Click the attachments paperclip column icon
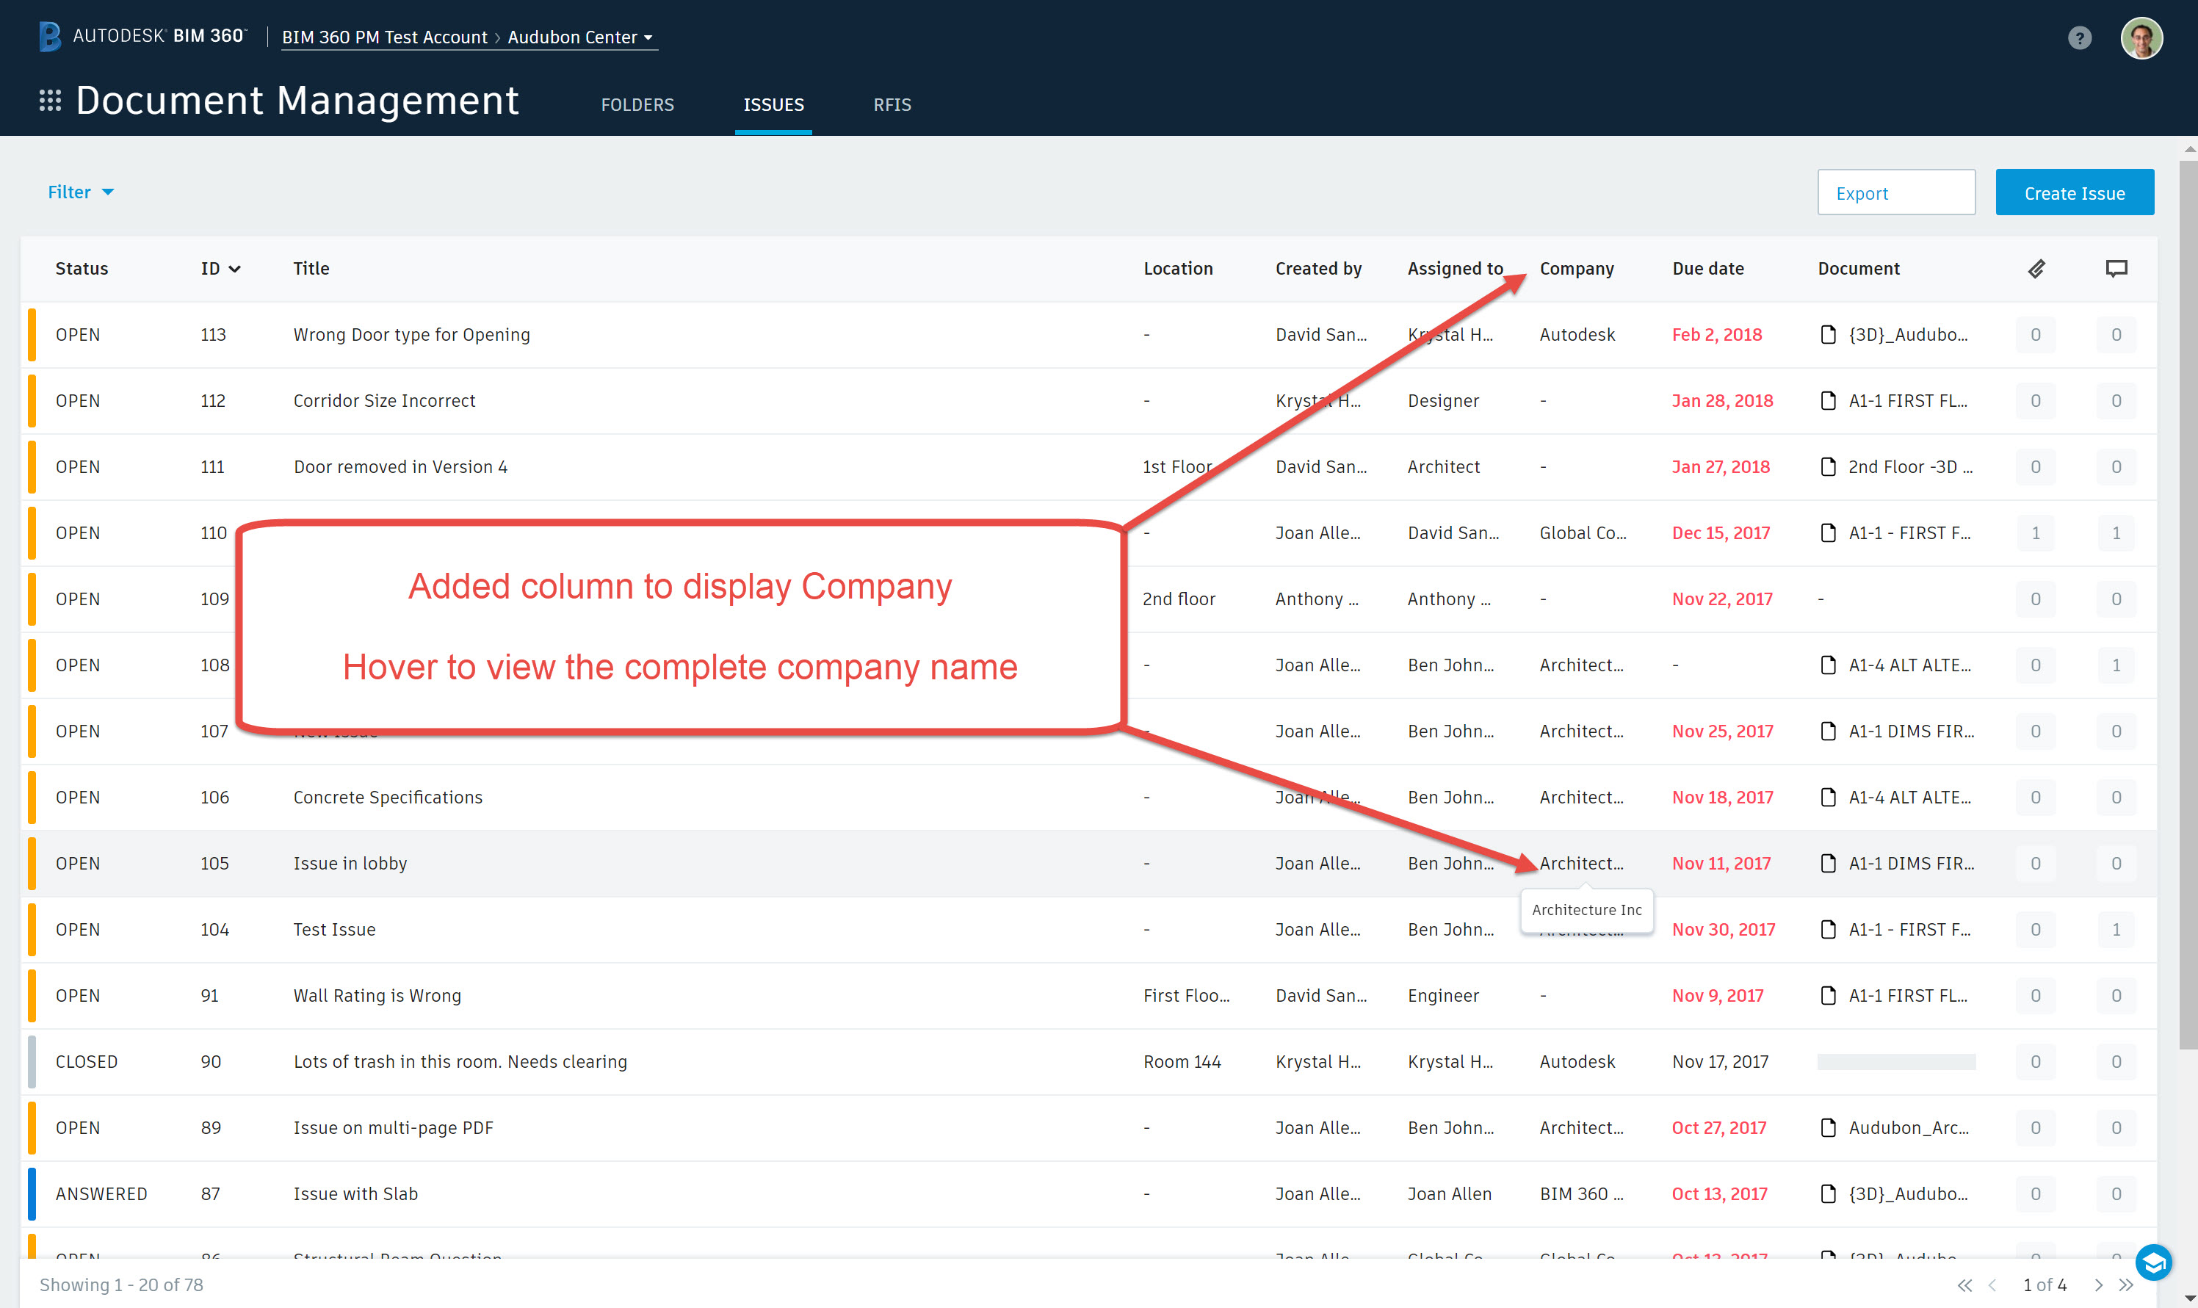This screenshot has height=1308, width=2198. (2036, 269)
